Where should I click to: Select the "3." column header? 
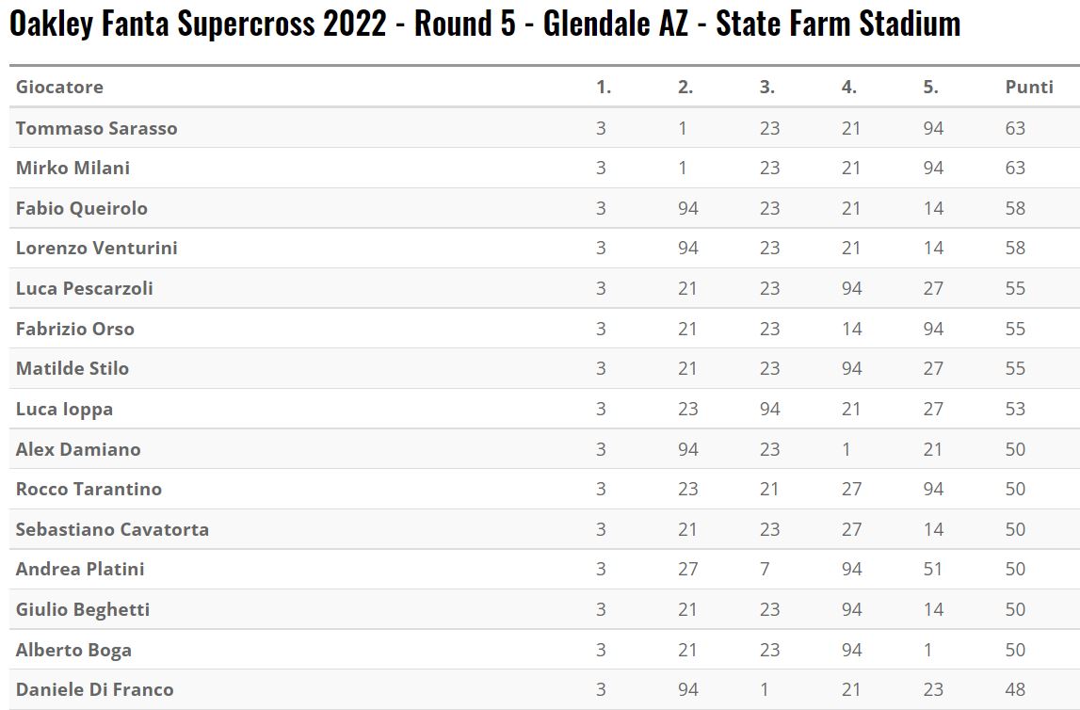pos(767,87)
